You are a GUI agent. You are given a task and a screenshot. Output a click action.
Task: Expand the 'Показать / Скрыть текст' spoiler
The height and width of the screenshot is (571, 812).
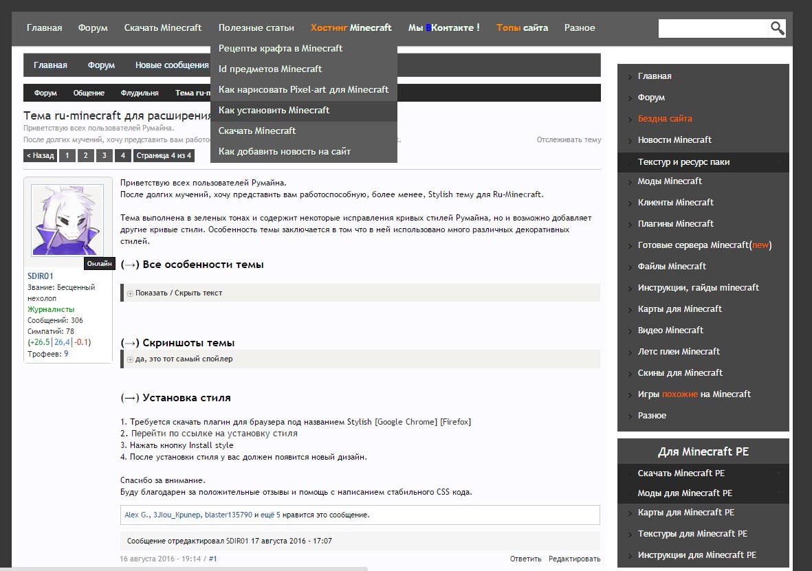pyautogui.click(x=179, y=293)
